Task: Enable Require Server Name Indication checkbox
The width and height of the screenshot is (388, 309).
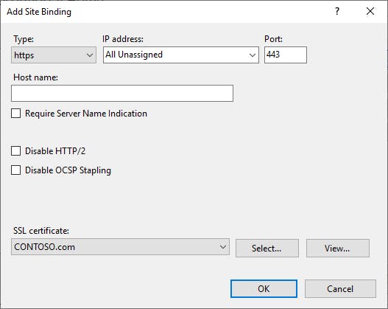Action: (16, 114)
